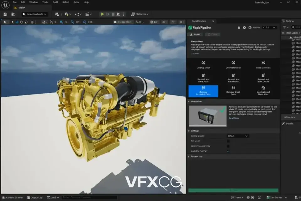Select Remove Occluded Parts action
The height and width of the screenshot is (201, 301).
tap(203, 91)
